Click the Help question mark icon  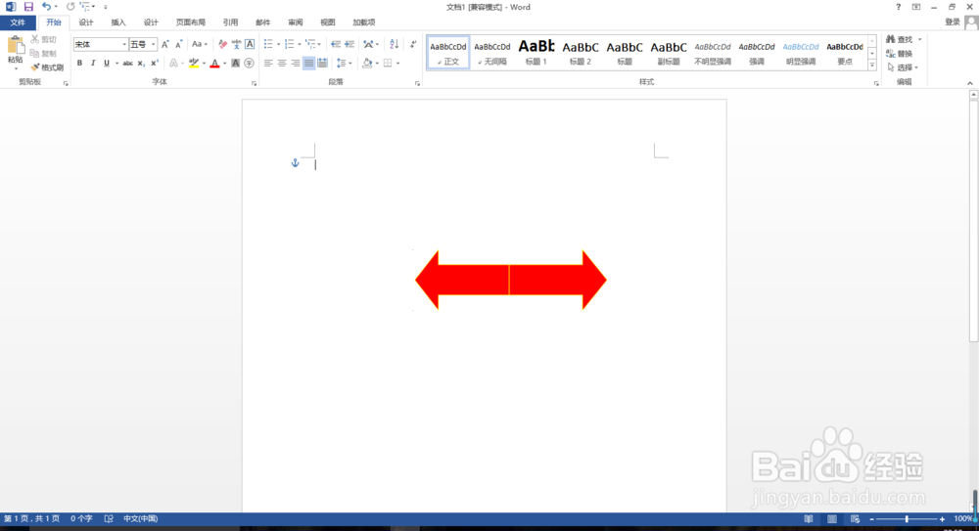[x=899, y=7]
